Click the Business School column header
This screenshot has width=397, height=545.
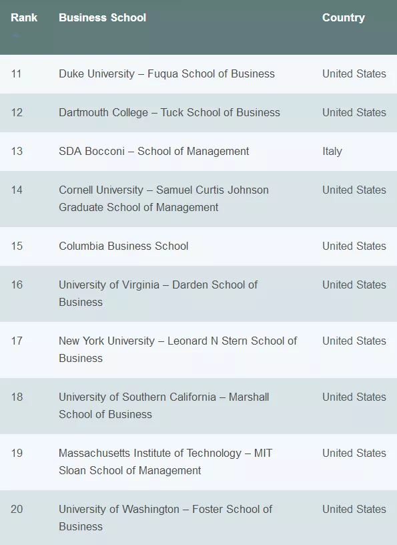click(x=103, y=17)
